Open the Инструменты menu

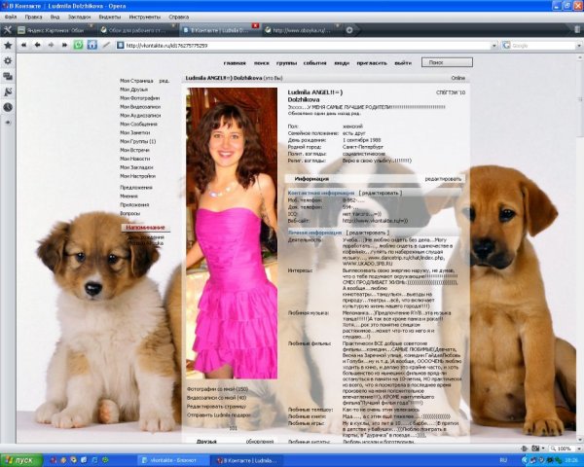point(144,17)
